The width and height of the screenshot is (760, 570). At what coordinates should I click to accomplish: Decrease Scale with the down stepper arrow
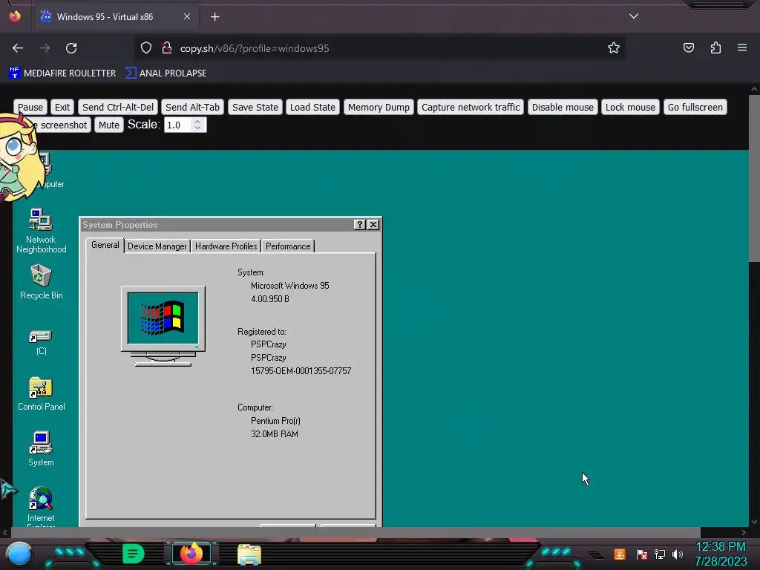(x=197, y=128)
